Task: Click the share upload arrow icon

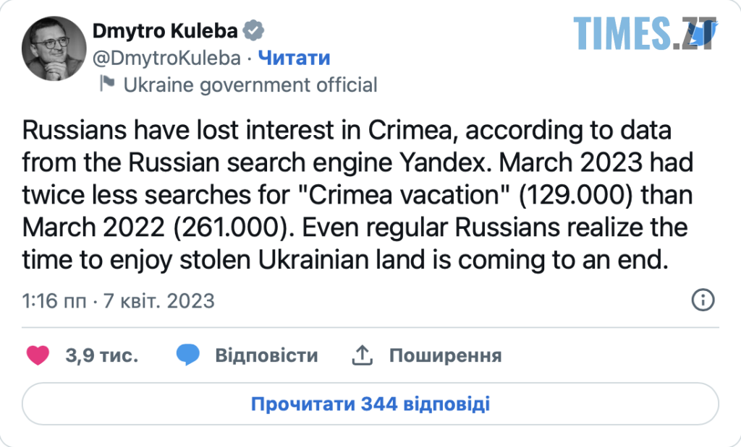Action: coord(362,355)
